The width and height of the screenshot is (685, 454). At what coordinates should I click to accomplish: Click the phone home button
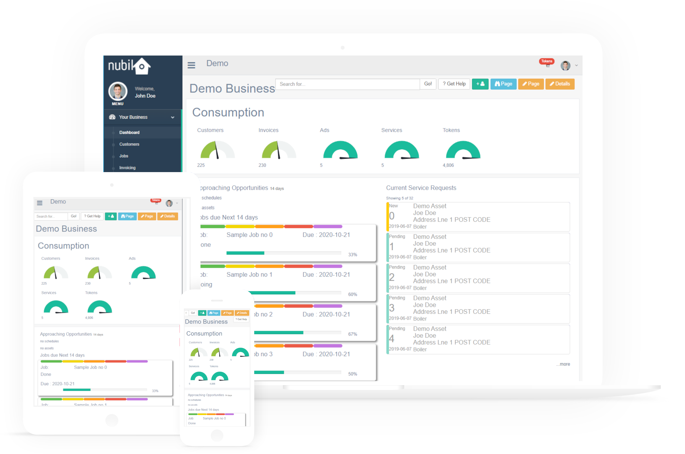pos(217,435)
